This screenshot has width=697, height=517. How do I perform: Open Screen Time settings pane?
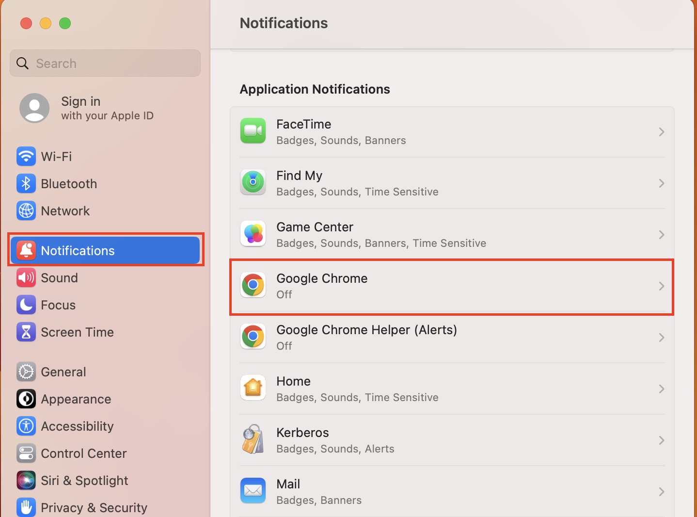coord(77,332)
